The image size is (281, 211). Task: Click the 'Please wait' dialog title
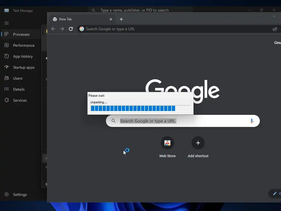point(96,95)
